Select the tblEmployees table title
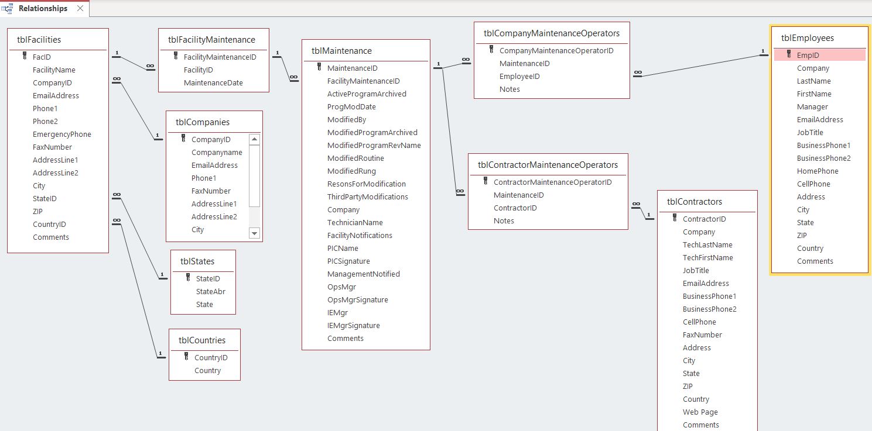This screenshot has height=431, width=872. [808, 38]
